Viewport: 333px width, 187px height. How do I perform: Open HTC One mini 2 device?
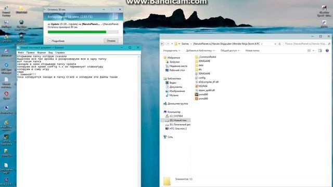[x=176, y=129]
